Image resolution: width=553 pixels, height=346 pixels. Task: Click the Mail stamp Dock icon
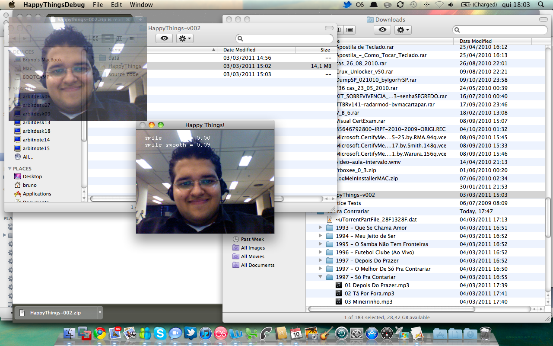pos(115,333)
